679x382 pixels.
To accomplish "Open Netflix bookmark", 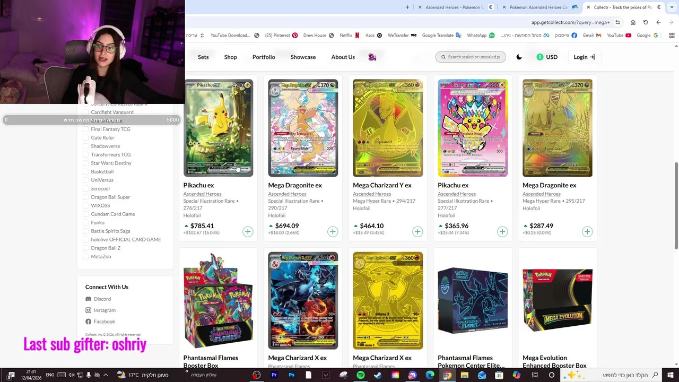I will click(x=350, y=36).
